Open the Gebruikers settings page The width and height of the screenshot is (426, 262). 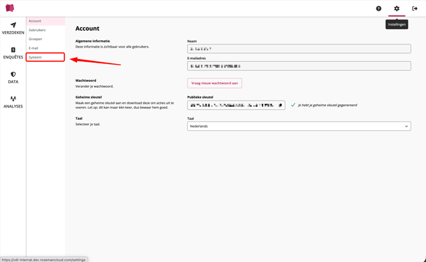37,30
